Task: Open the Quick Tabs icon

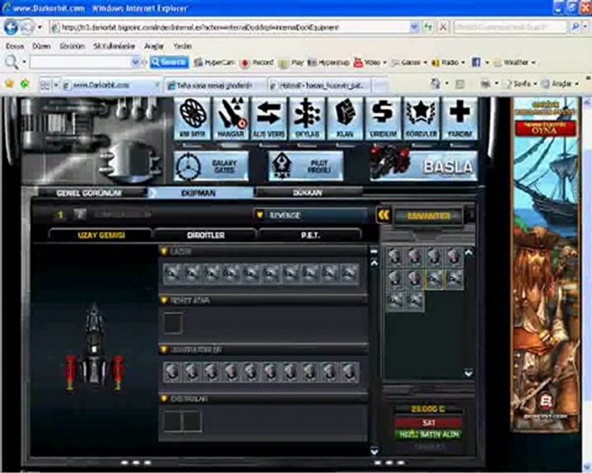Action: [x=45, y=85]
